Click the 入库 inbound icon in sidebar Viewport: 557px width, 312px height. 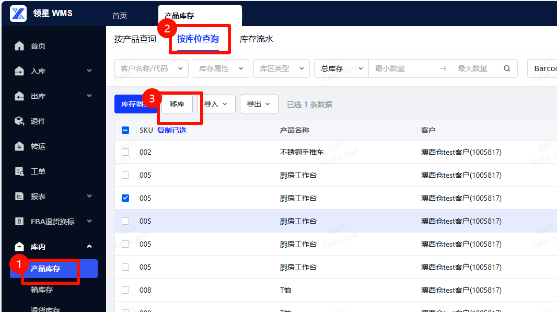point(19,71)
